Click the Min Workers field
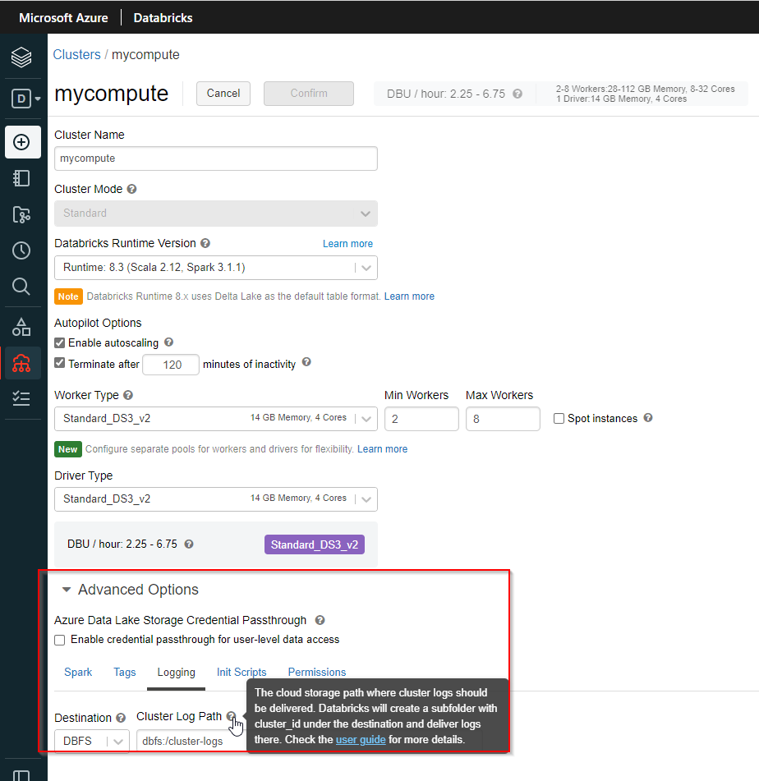This screenshot has height=781, width=759. pos(421,419)
